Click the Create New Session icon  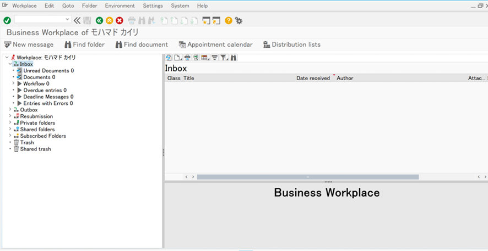click(205, 20)
